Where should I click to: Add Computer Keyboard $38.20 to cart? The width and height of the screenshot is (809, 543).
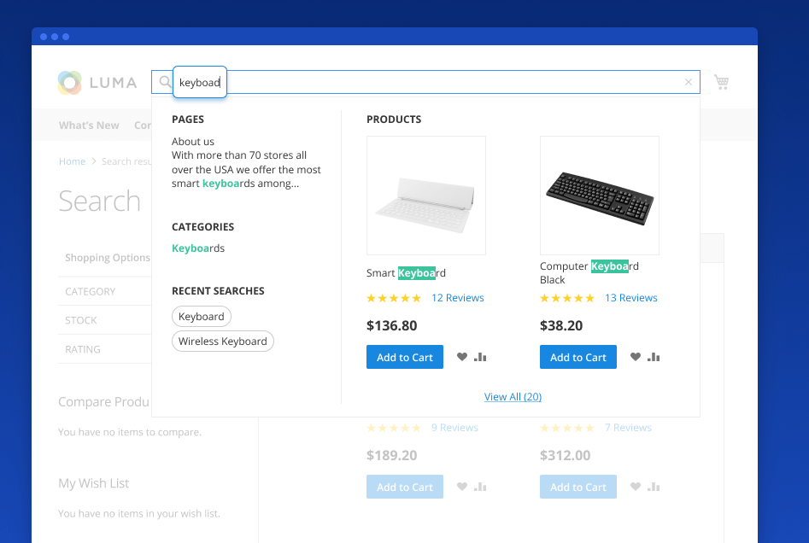click(x=578, y=357)
